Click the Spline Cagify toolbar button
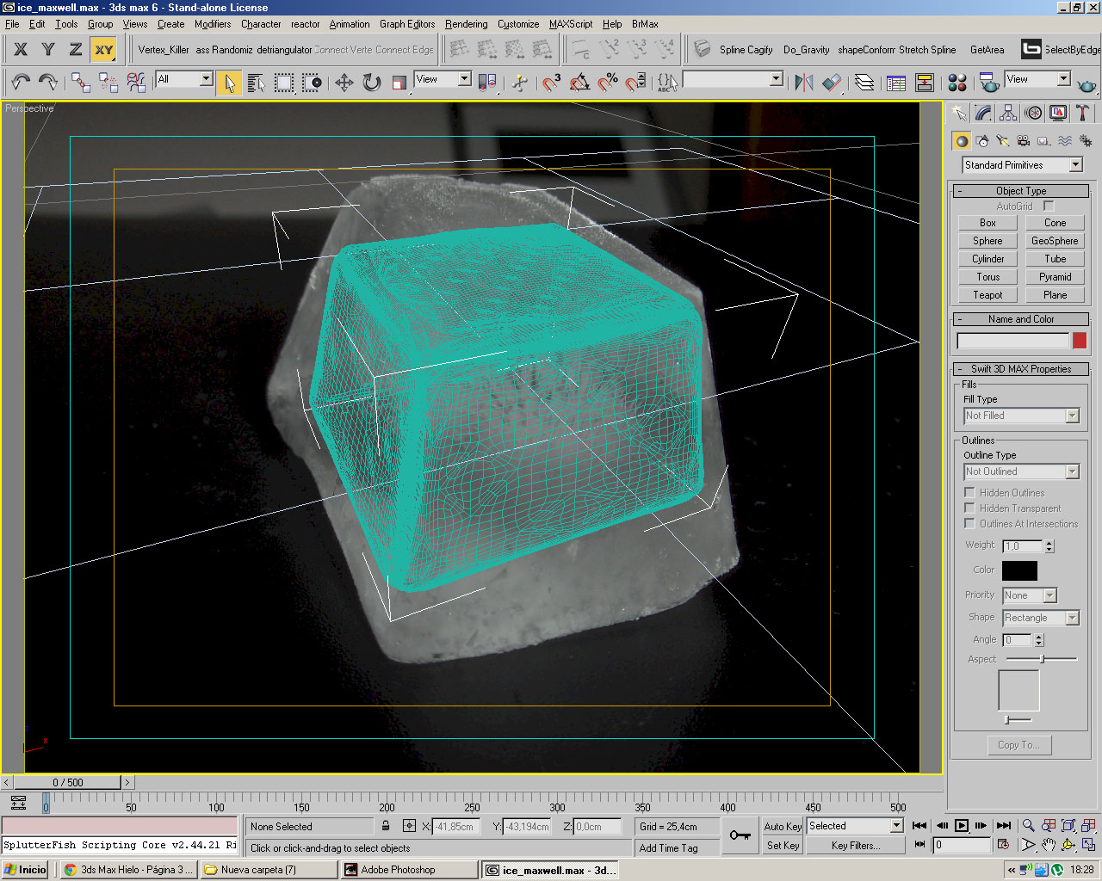Image resolution: width=1102 pixels, height=881 pixels. pyautogui.click(x=746, y=50)
